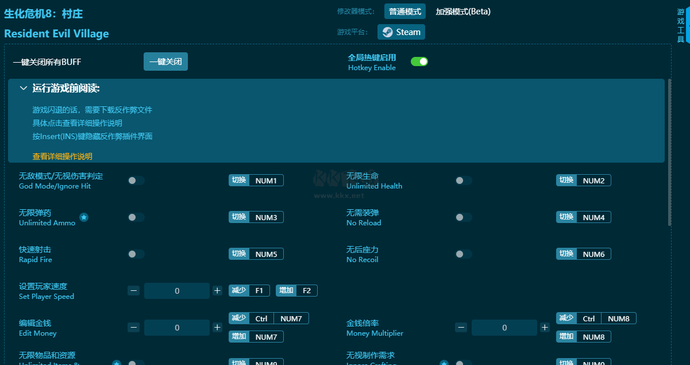
Task: Click the Set Player Speed value field
Action: 177,291
